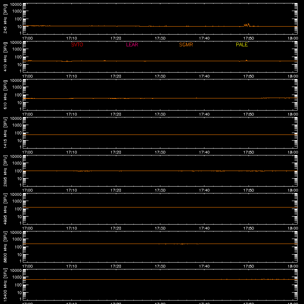Click the orange SGMR station label

click(x=186, y=44)
